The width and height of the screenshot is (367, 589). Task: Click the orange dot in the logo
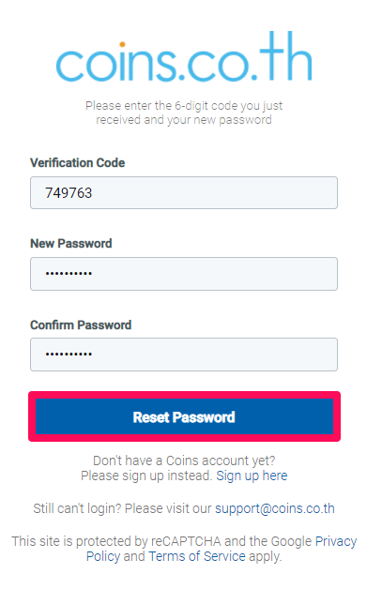[x=122, y=45]
